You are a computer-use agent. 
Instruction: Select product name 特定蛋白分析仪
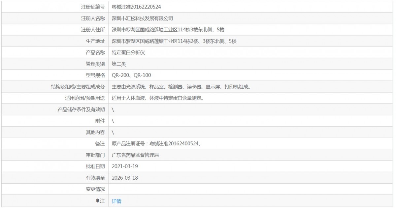(128, 52)
